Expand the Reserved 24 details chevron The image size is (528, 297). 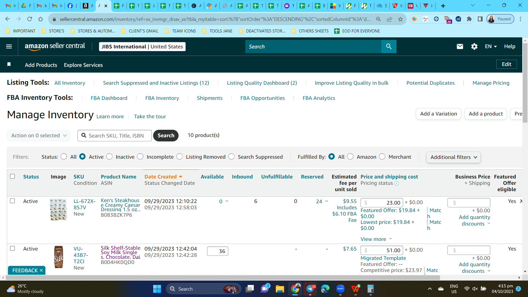click(x=327, y=201)
